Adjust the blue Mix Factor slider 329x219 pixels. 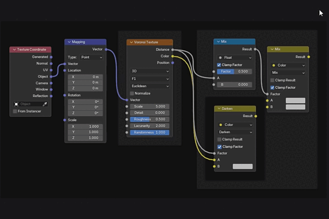pos(235,72)
